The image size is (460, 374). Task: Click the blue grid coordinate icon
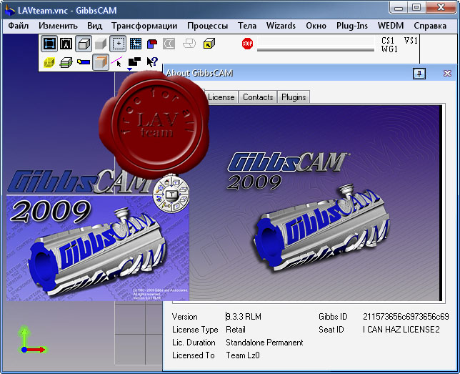click(x=135, y=44)
